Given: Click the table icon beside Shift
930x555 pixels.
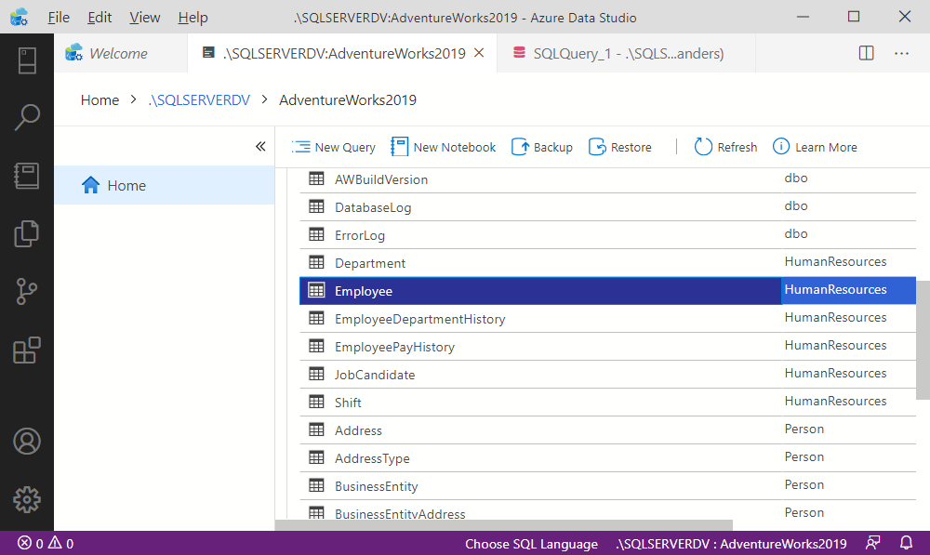Looking at the screenshot, I should click(x=316, y=402).
